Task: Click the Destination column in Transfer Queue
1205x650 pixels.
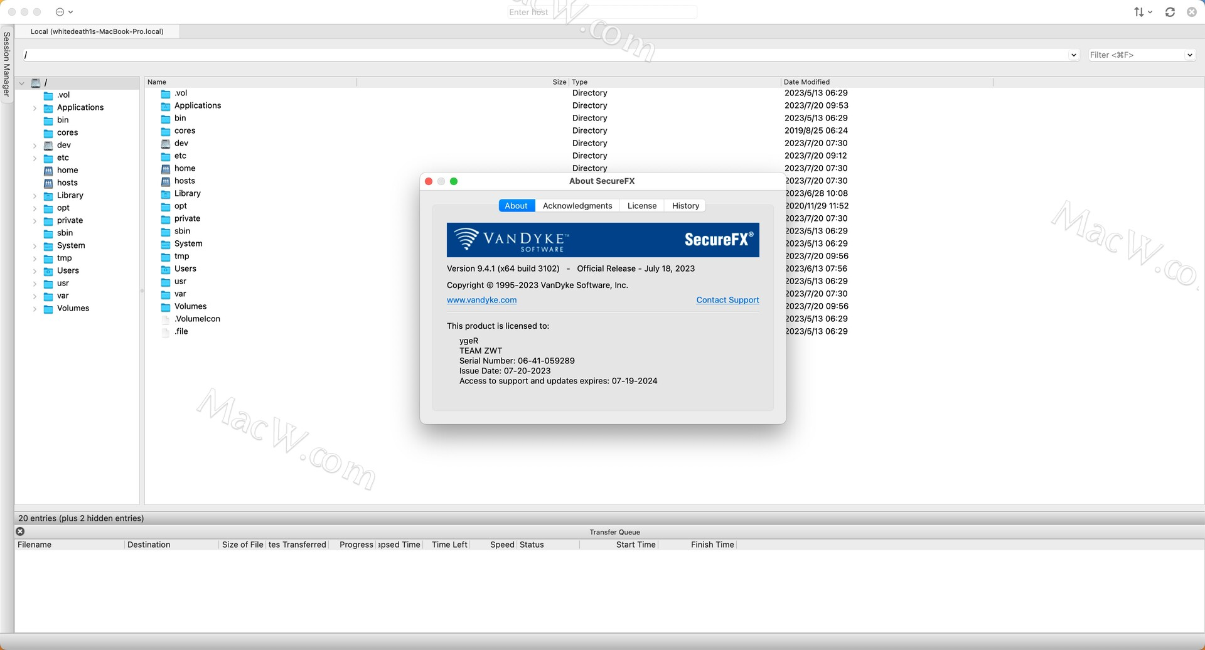Action: 171,545
